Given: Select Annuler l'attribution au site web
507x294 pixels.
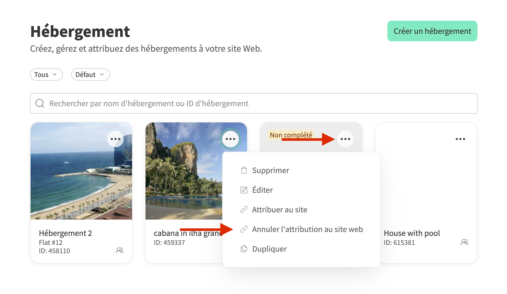Looking at the screenshot, I should tap(307, 229).
